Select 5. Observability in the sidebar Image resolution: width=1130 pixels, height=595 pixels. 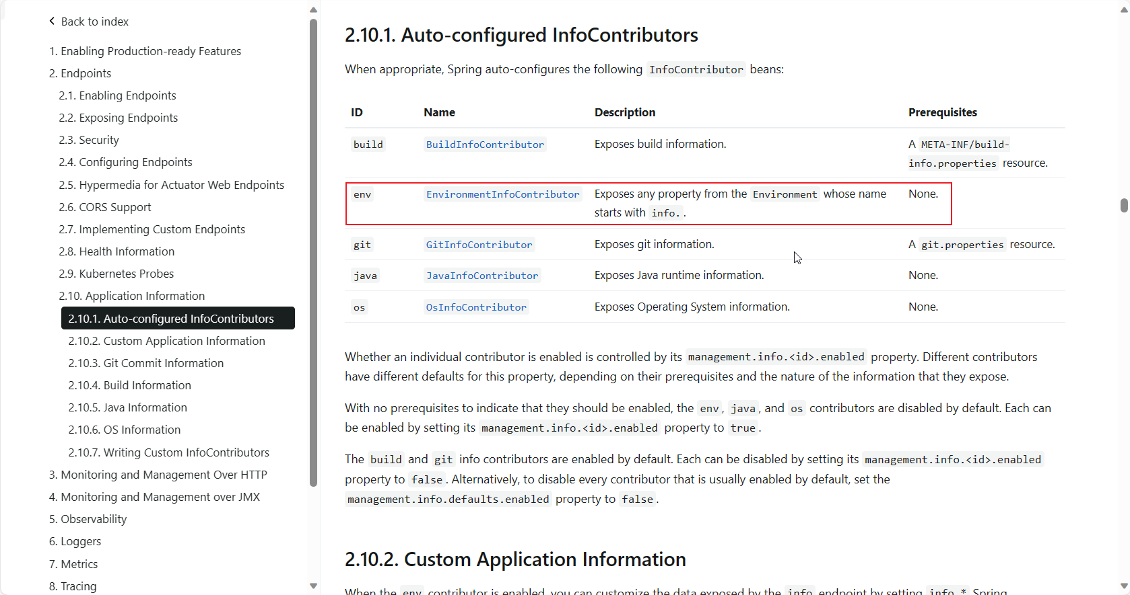point(88,519)
